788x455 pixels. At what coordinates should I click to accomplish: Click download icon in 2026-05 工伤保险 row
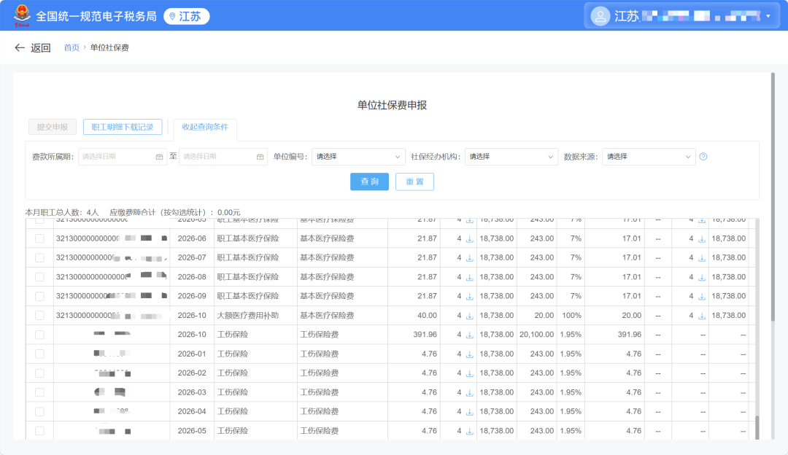point(469,432)
